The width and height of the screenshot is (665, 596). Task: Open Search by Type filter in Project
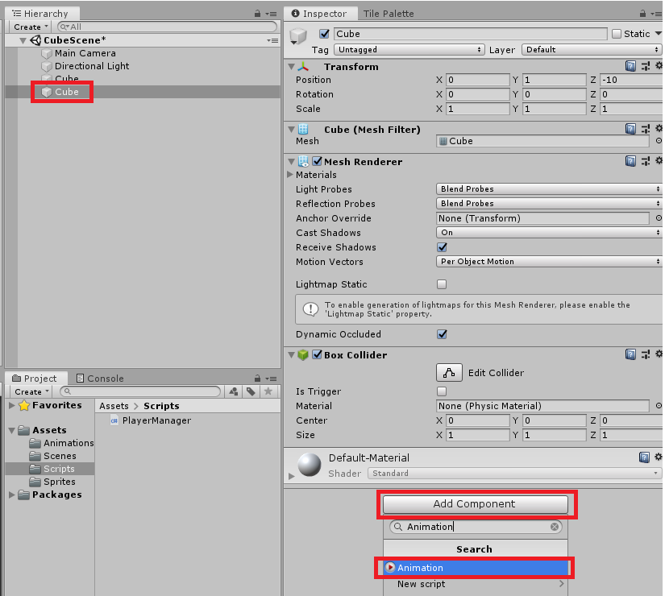(233, 391)
